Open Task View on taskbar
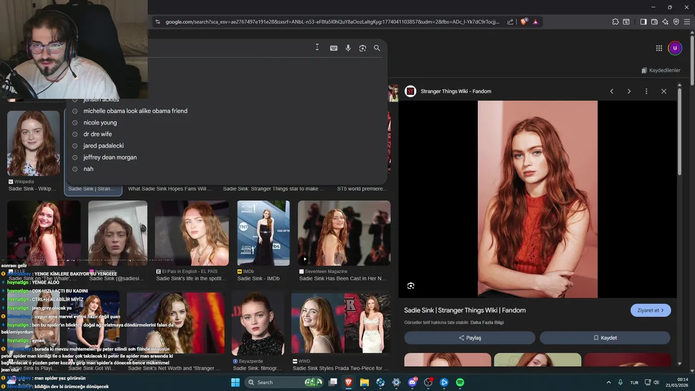This screenshot has height=391, width=695. (333, 382)
